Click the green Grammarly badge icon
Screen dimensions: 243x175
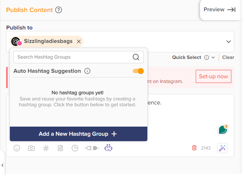(x=222, y=130)
